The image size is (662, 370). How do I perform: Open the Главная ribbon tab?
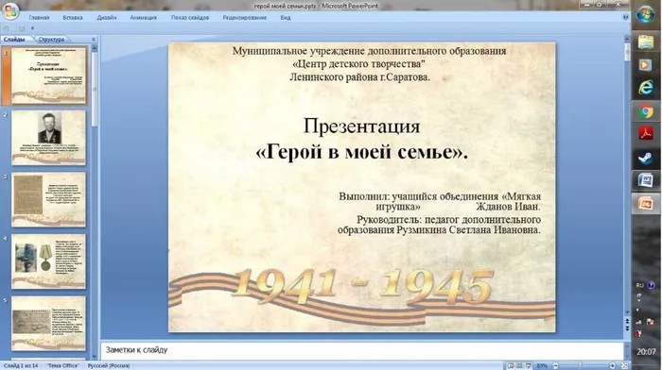[39, 18]
